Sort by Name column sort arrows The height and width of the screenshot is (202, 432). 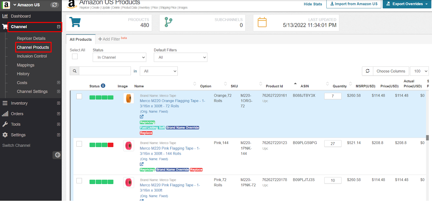195,84
